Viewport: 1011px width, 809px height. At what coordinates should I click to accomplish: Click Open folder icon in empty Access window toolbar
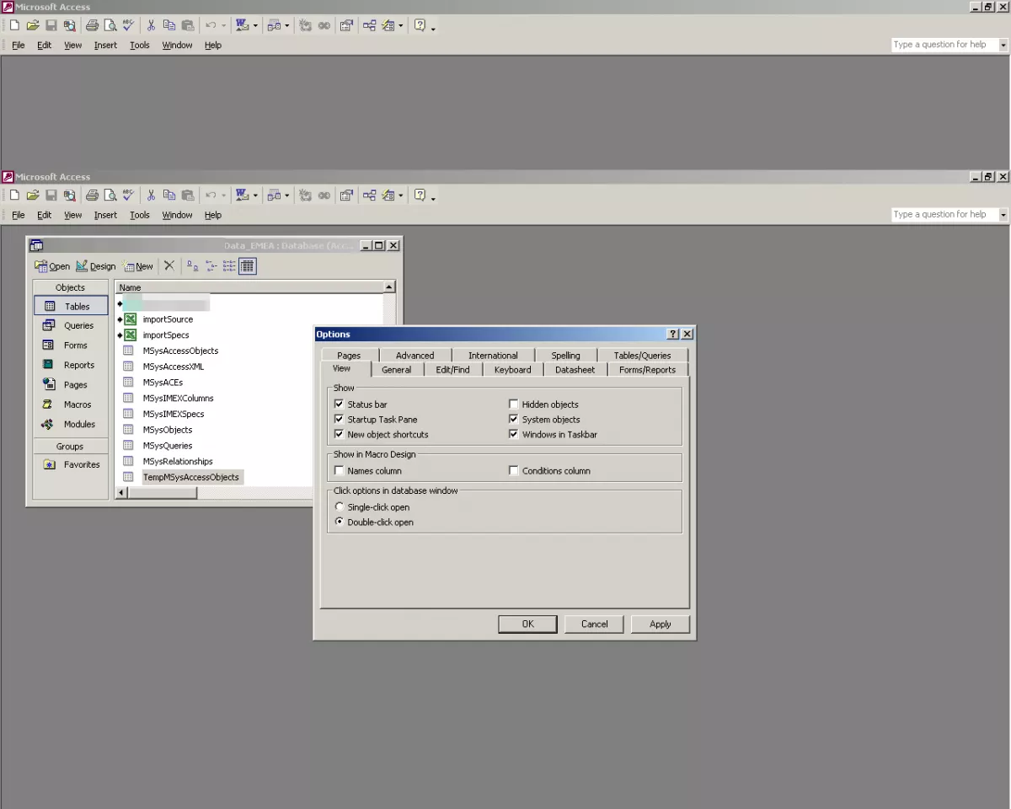(x=33, y=25)
